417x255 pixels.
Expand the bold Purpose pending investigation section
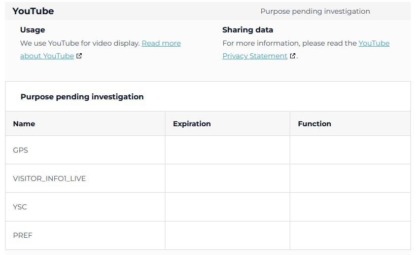click(82, 97)
